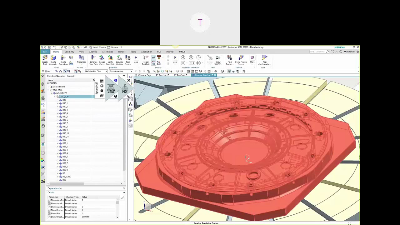This screenshot has width=400, height=225.
Task: Switch to the Analysis ribbon tab
Action: pos(93,52)
